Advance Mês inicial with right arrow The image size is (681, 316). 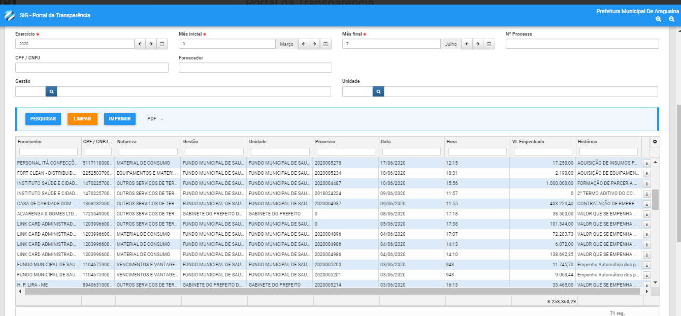315,44
